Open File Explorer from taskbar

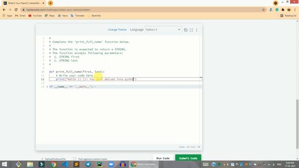click(30, 164)
